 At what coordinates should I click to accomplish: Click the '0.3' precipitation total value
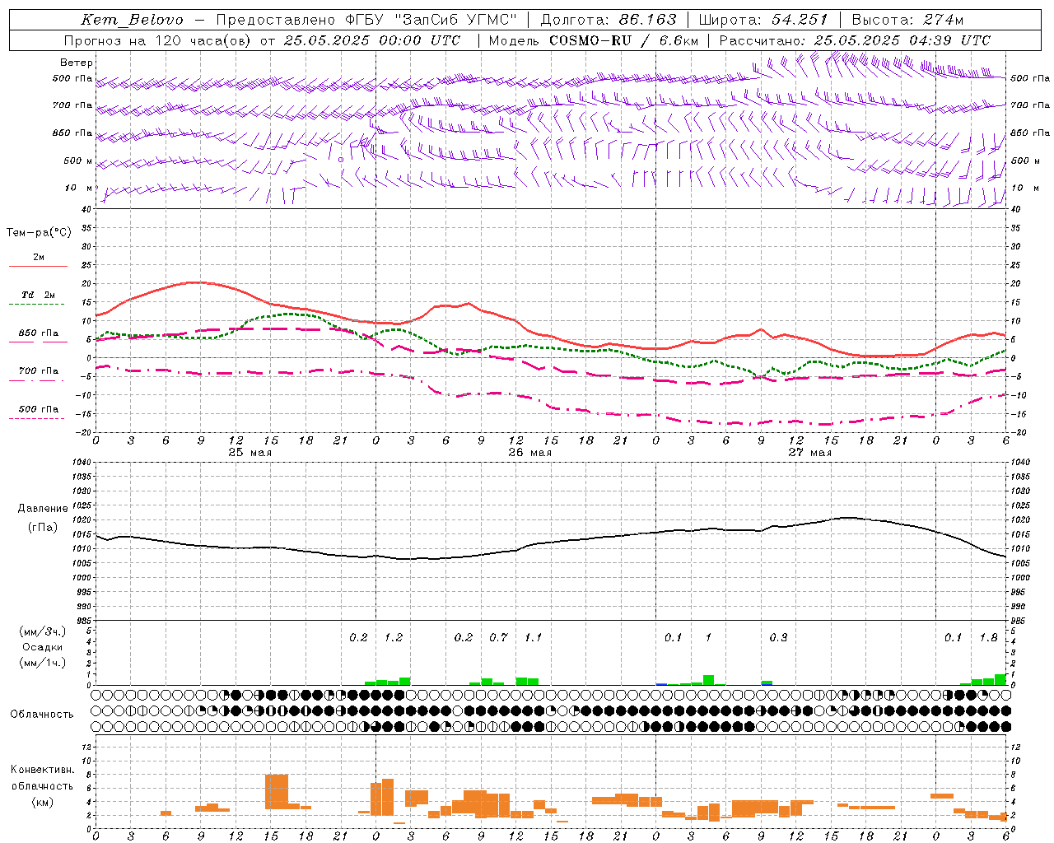[778, 637]
